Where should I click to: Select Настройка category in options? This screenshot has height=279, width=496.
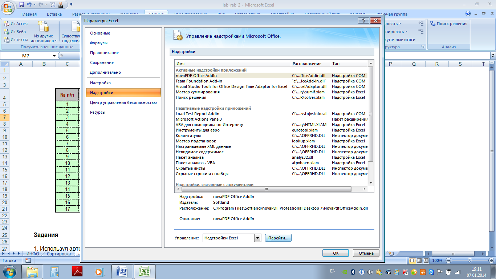point(123,83)
